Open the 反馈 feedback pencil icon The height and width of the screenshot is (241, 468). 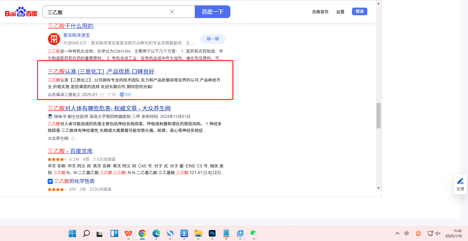click(x=460, y=181)
